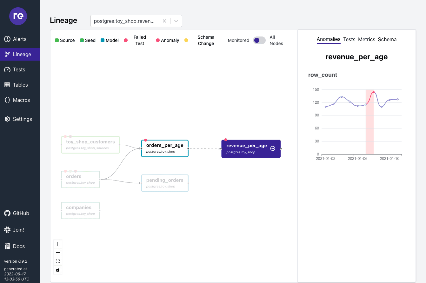The height and width of the screenshot is (283, 426).
Task: Select the orders_per_age lineage node
Action: 165,148
